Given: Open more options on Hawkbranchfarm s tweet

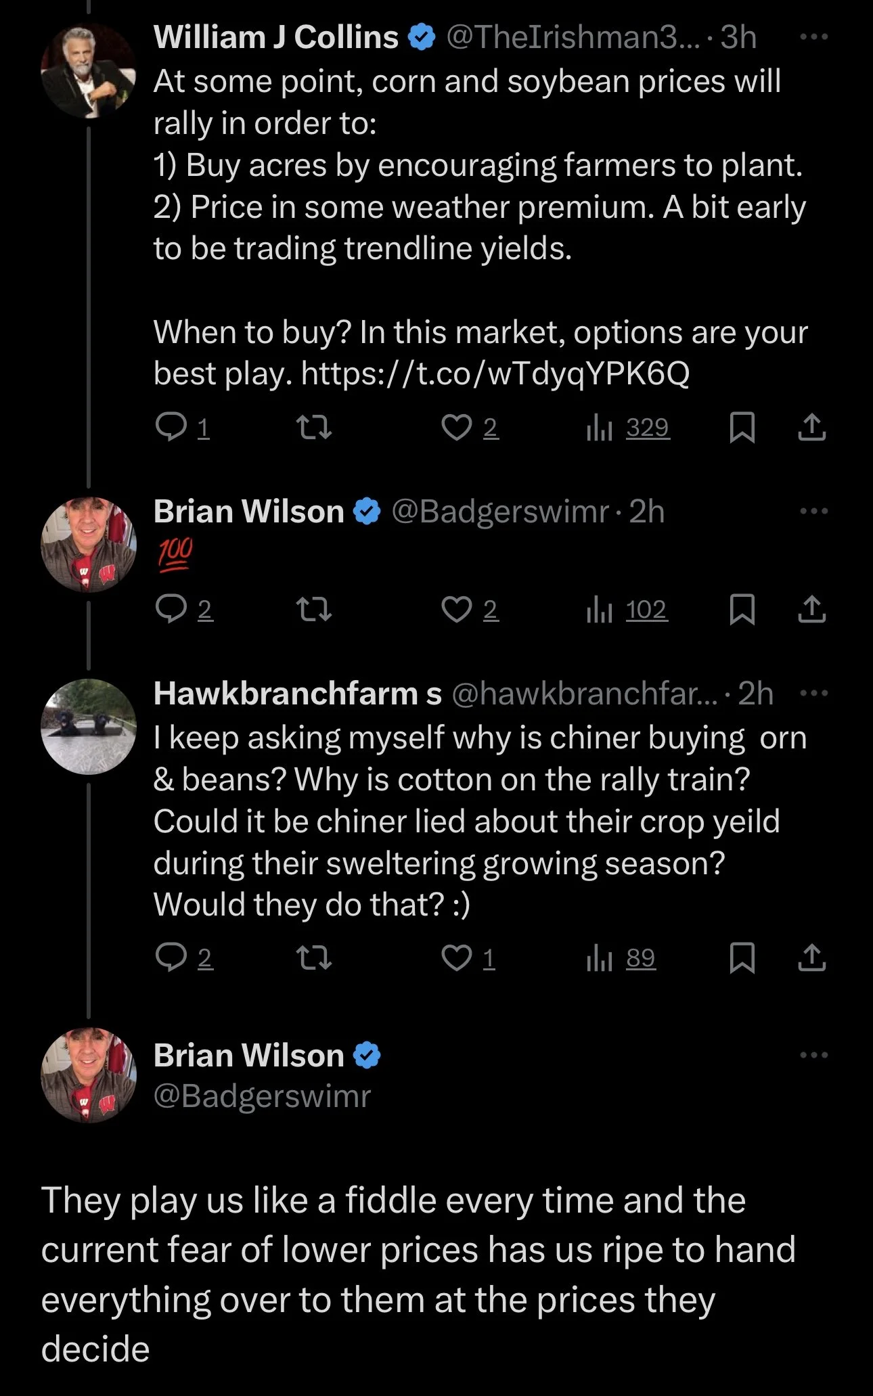Looking at the screenshot, I should (x=813, y=693).
